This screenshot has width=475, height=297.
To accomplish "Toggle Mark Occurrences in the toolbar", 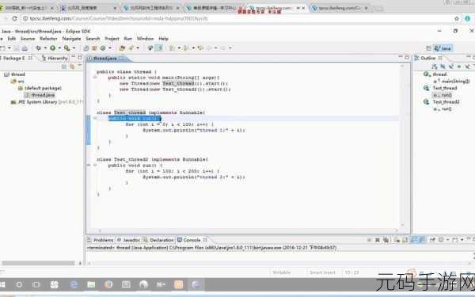I will 159,48.
